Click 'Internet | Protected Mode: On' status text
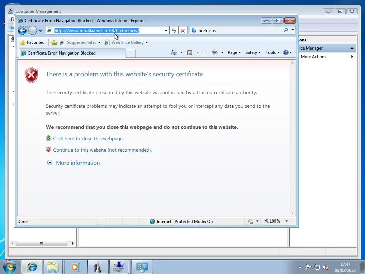Screen dimensions: 365x274 coord(185,222)
